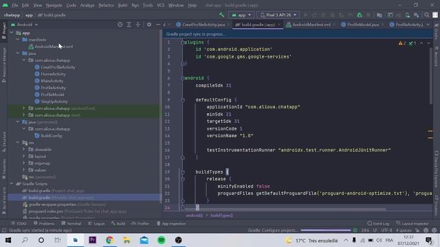Screen dimensions: 440x247
Task: Select BuildConfig in project tree
Action: click(x=51, y=136)
